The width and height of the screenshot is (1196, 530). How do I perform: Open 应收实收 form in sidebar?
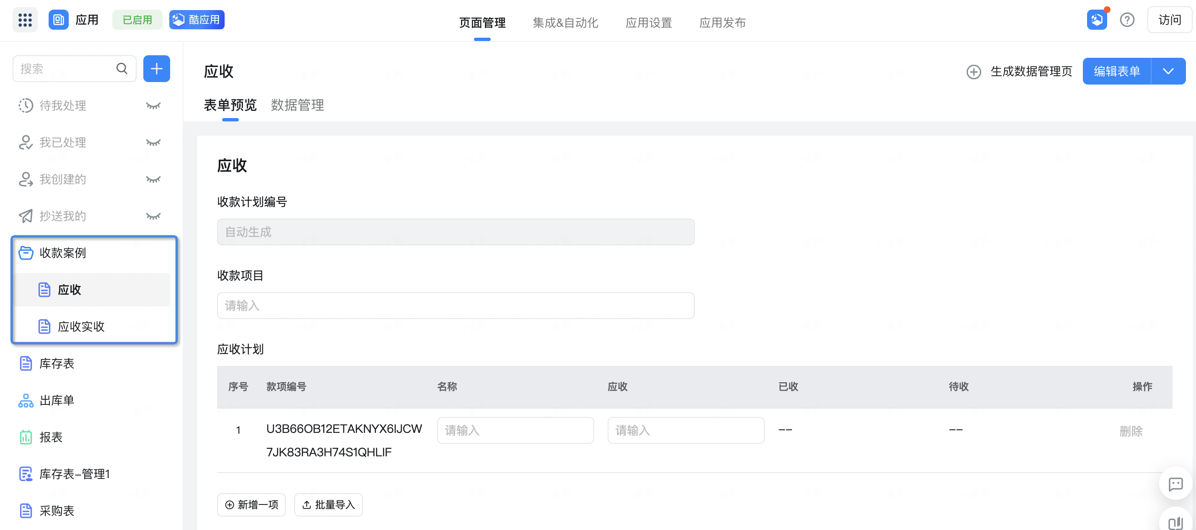pyautogui.click(x=81, y=327)
